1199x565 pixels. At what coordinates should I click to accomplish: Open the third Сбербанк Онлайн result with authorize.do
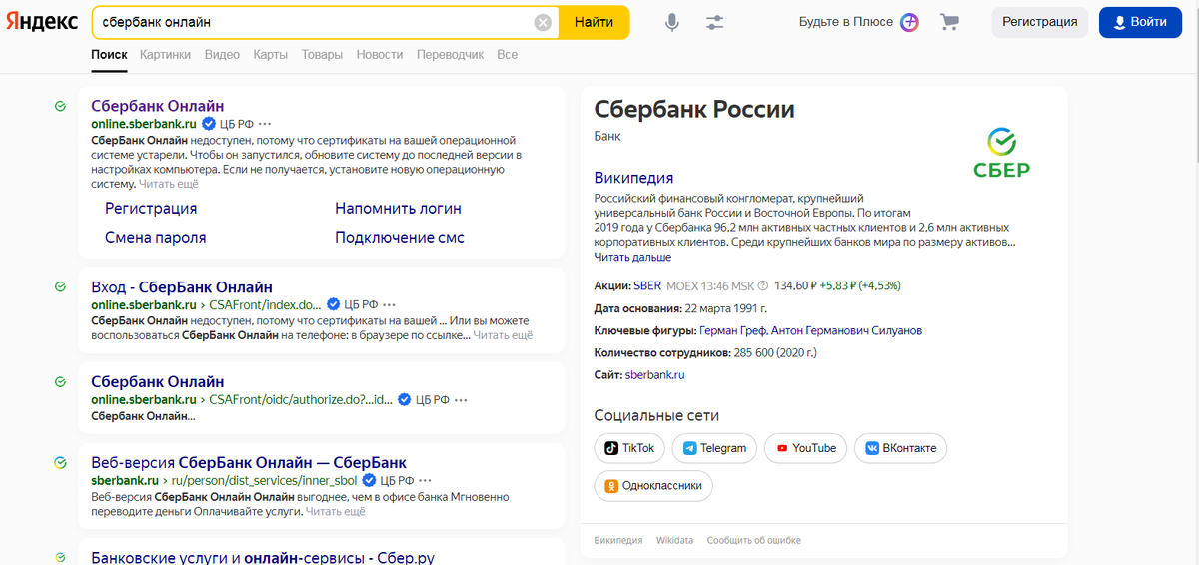click(x=158, y=381)
